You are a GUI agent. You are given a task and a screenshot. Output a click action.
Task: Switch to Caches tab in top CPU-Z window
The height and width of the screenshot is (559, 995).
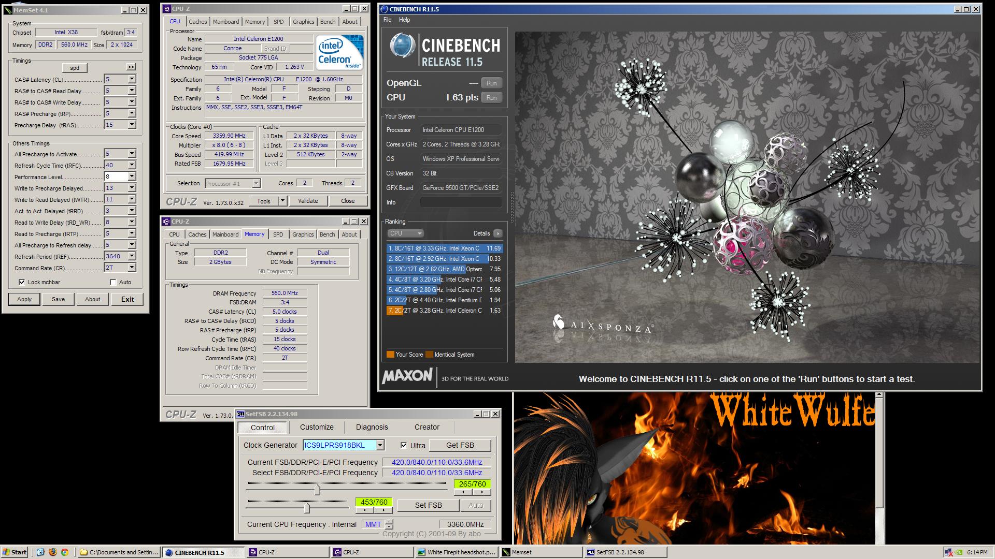(197, 22)
